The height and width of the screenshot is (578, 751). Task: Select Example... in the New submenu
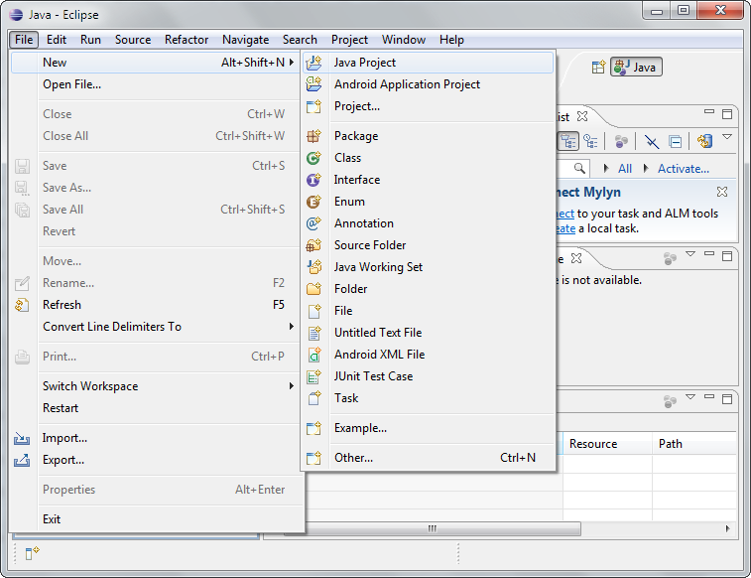coord(430,428)
